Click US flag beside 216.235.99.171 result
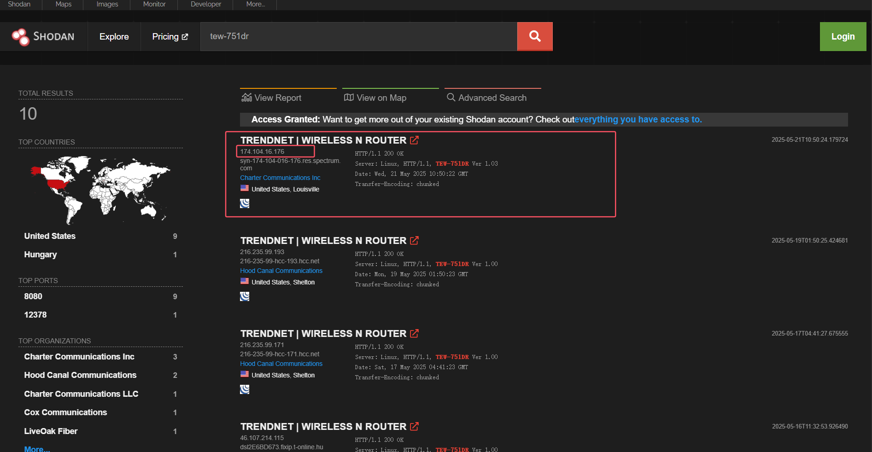 point(245,374)
